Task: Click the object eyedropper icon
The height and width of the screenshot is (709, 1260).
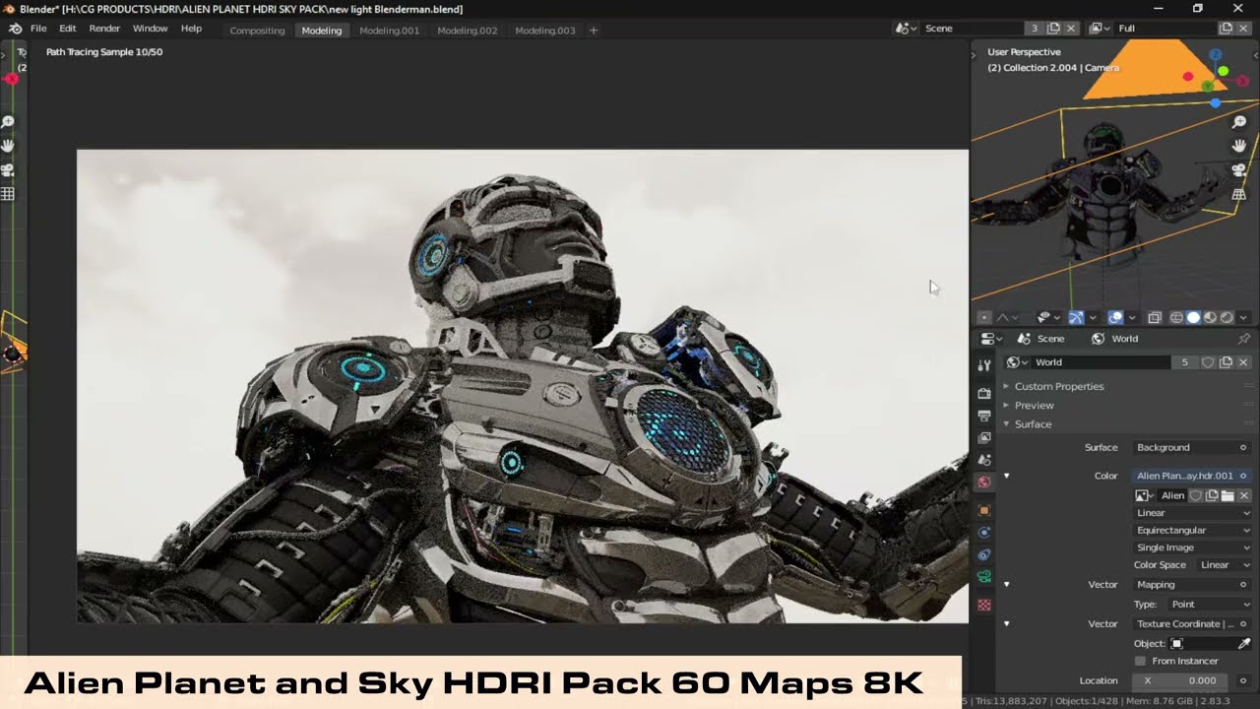Action: 1243,643
